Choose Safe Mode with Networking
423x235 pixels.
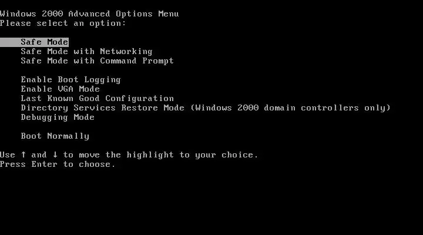[86, 51]
